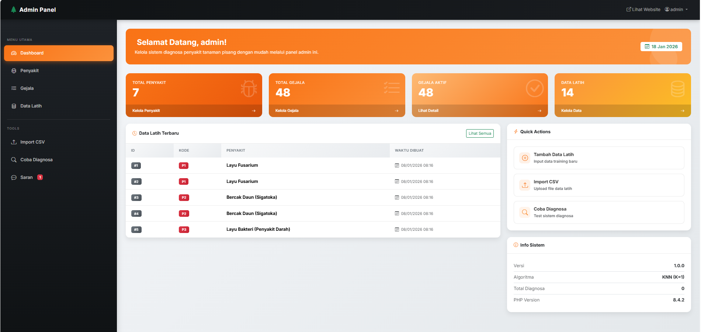
Task: Open Data Latih via the database sidebar icon
Action: [x=14, y=106]
